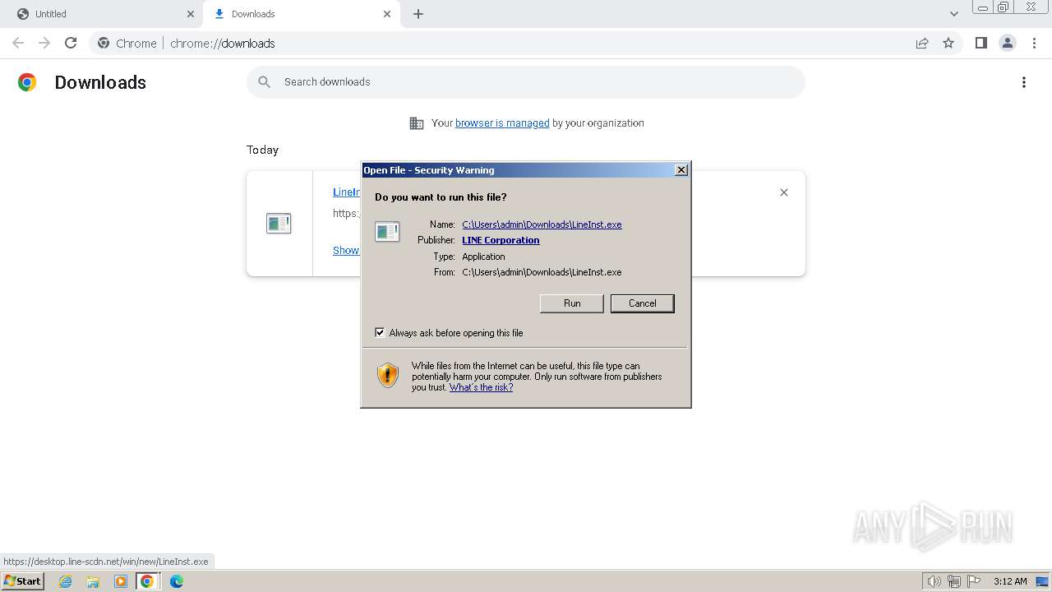Click the security shield warning icon
The width and height of the screenshot is (1052, 592).
click(x=388, y=376)
